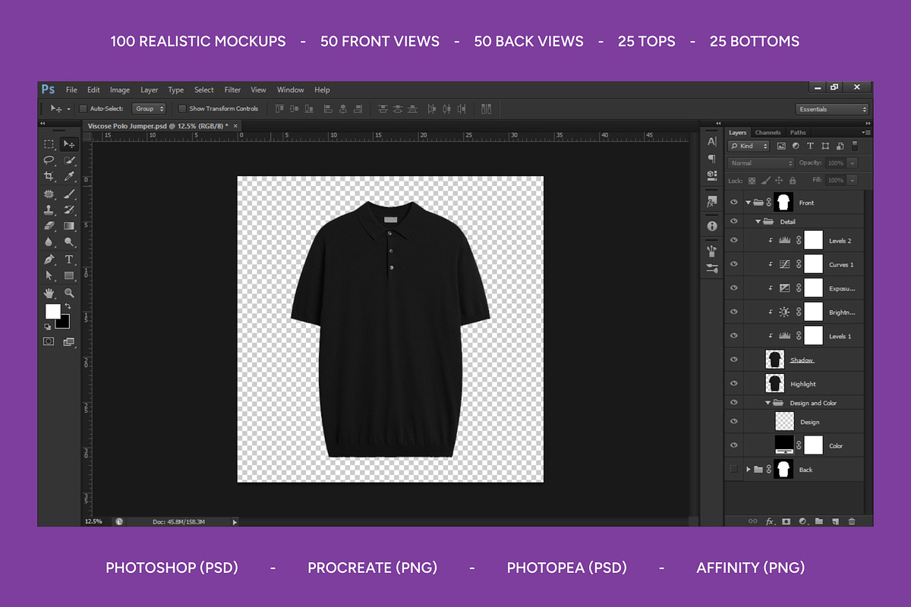Switch to the Channels tab
This screenshot has height=607, width=911.
(x=768, y=132)
